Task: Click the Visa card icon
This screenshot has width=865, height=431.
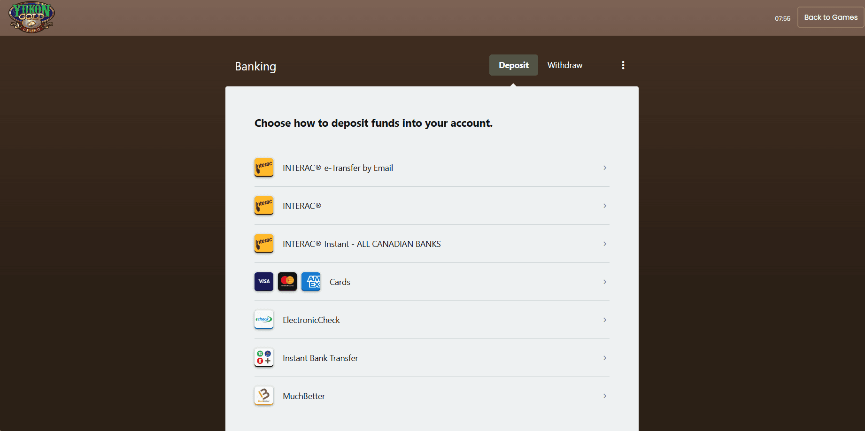Action: click(x=264, y=282)
